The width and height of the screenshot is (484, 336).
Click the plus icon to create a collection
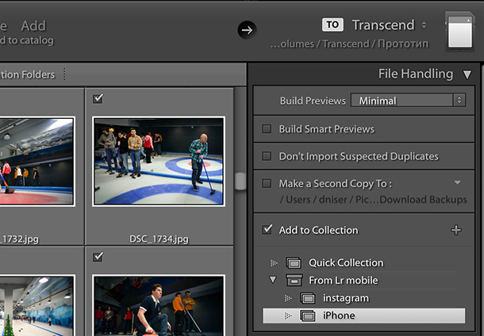(456, 230)
